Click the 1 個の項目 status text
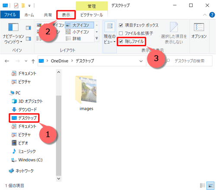The image size is (216, 190). 15,186
